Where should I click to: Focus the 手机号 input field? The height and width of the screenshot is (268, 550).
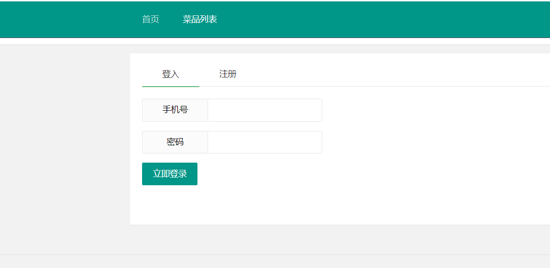point(265,110)
